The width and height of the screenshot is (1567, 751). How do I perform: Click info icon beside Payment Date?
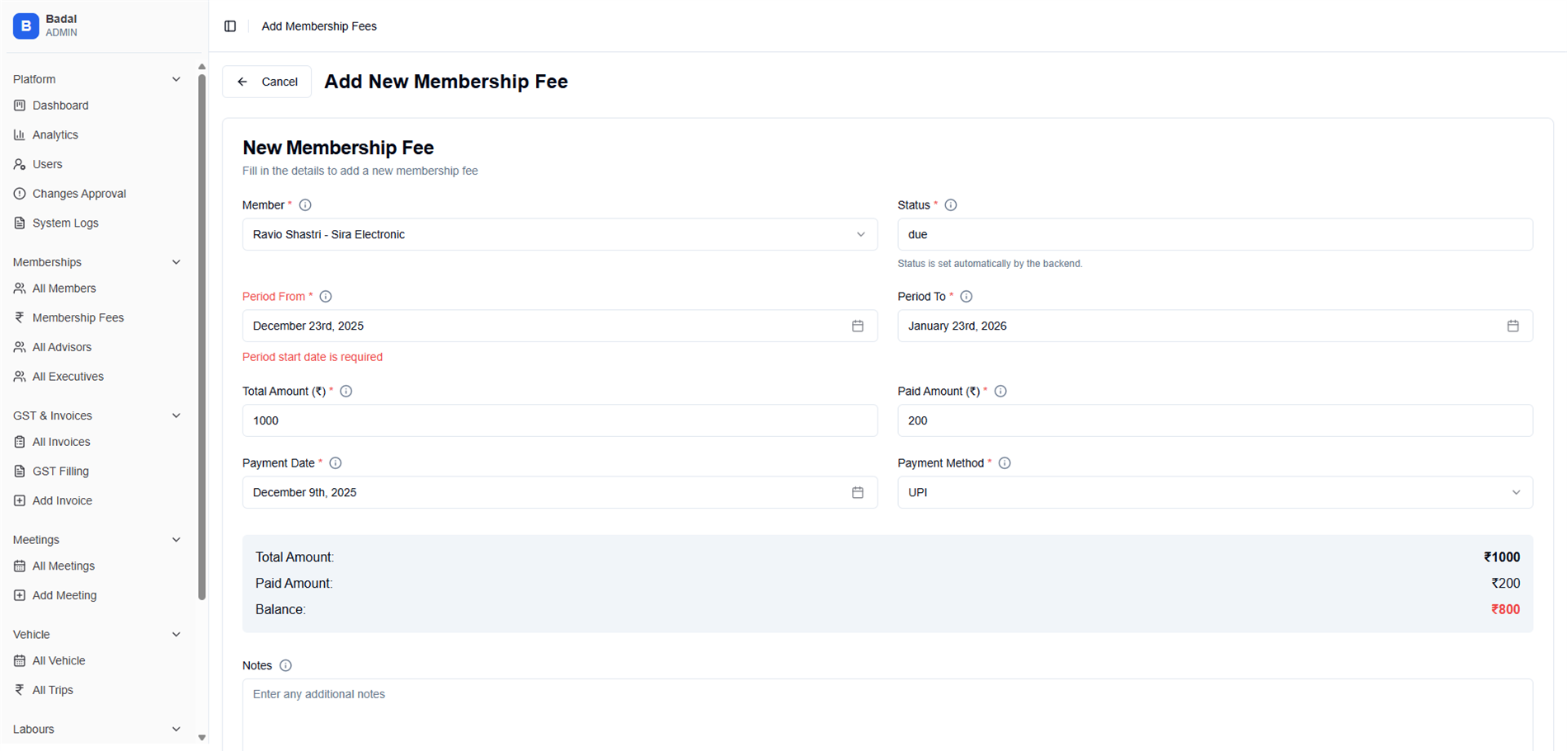[336, 463]
